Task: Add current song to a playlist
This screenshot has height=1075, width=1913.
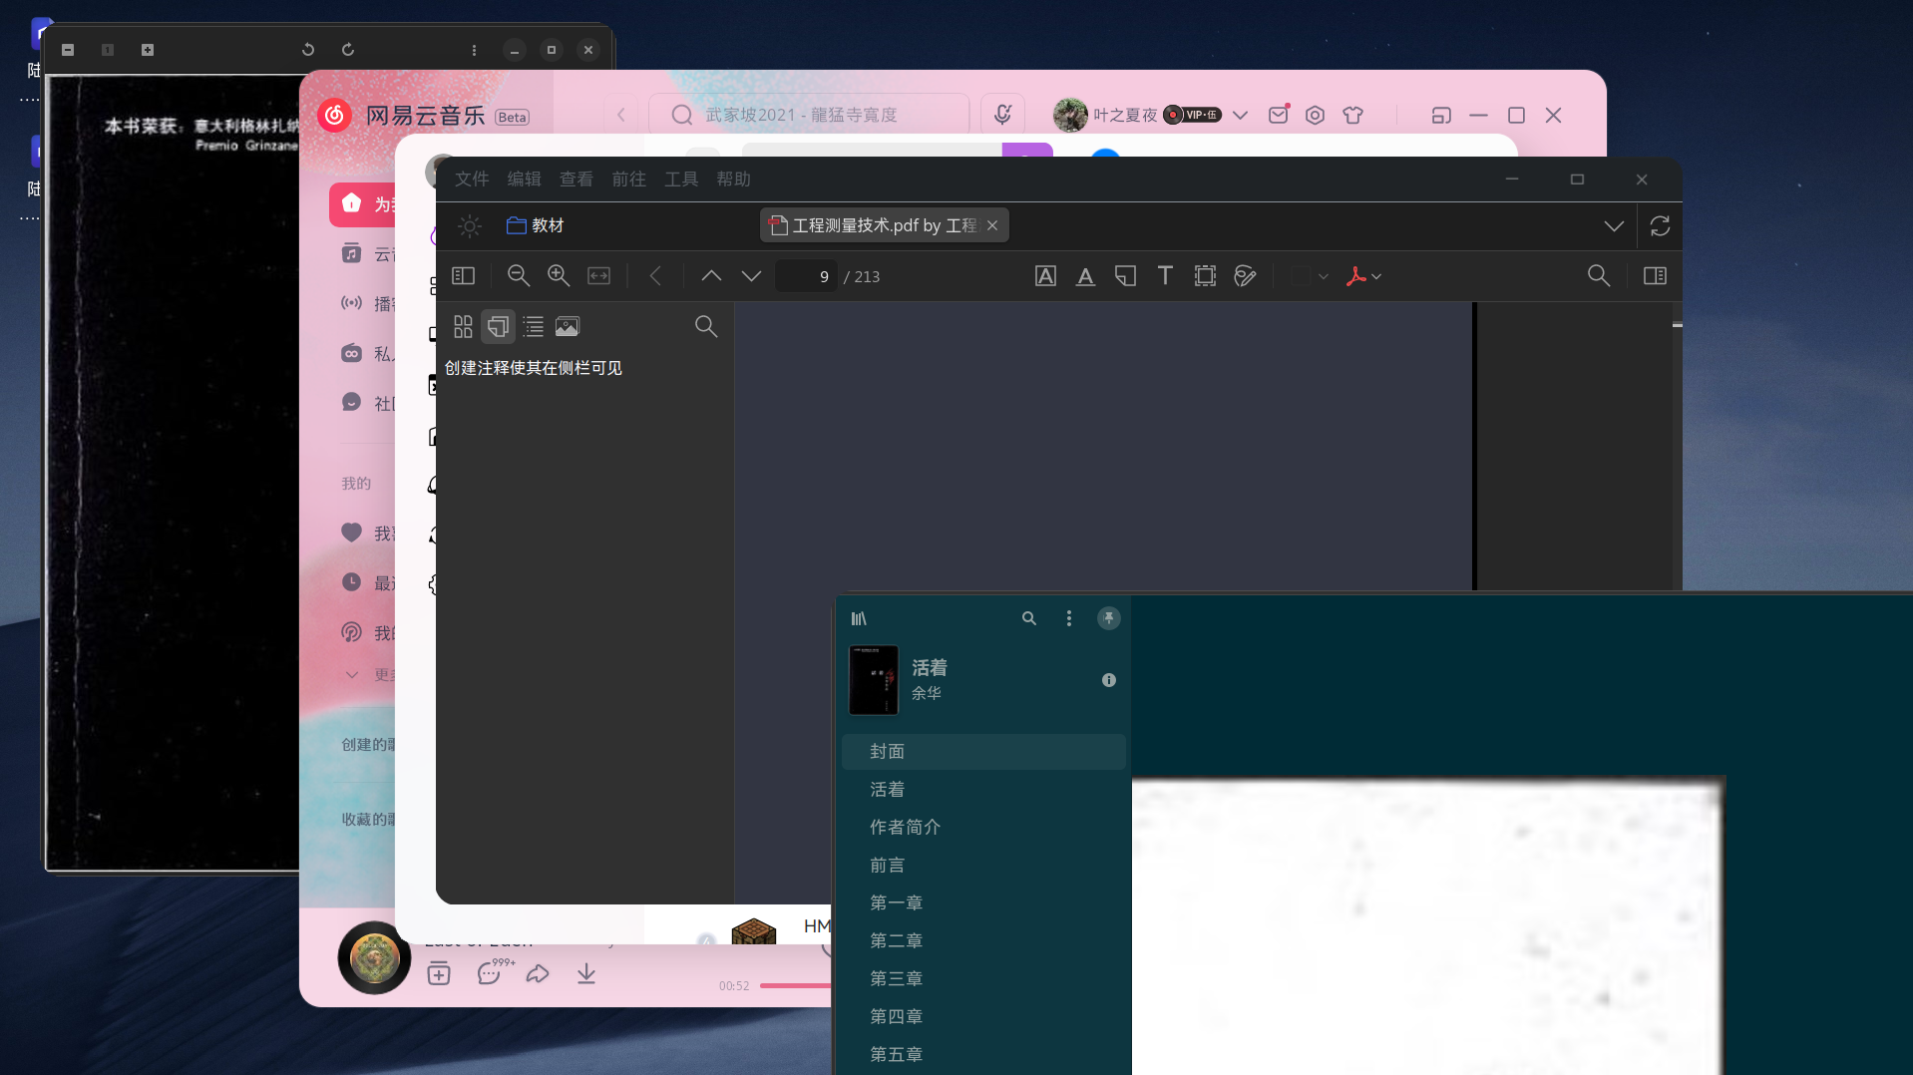Action: click(x=439, y=974)
